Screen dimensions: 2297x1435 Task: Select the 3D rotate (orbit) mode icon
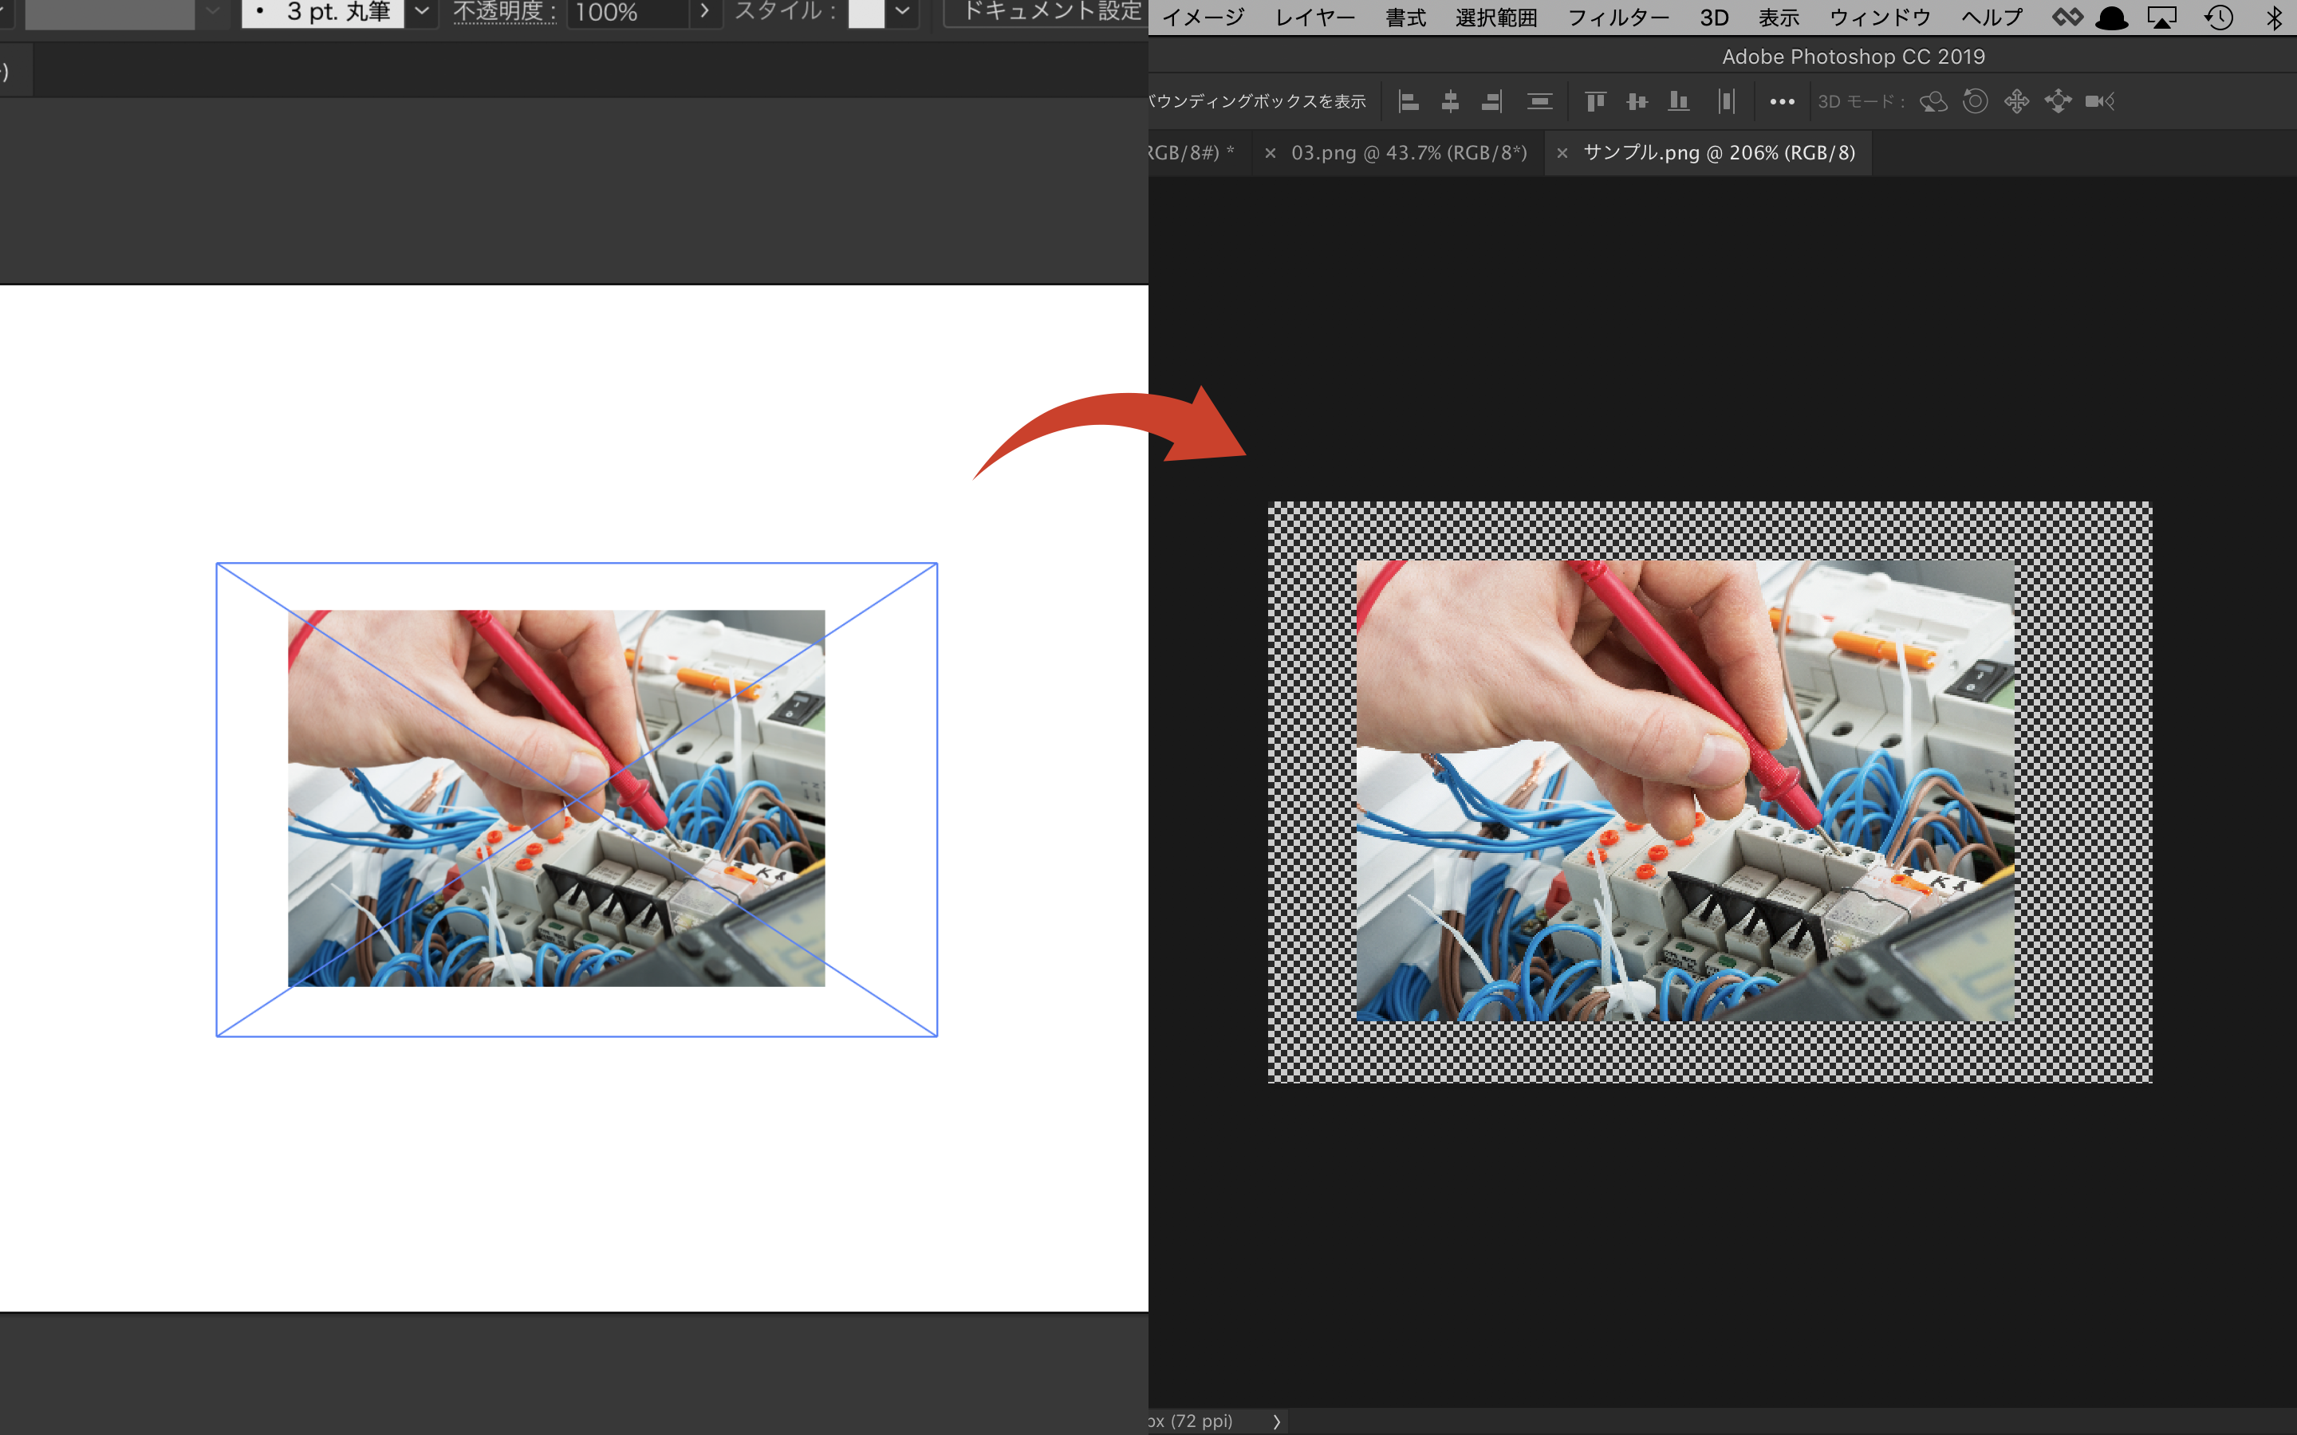click(1933, 101)
